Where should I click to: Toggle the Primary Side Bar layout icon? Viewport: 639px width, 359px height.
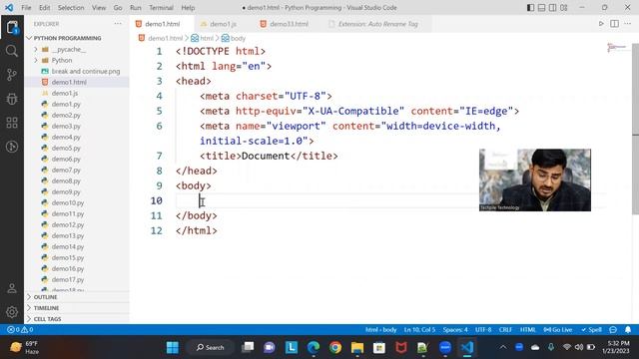pos(530,8)
